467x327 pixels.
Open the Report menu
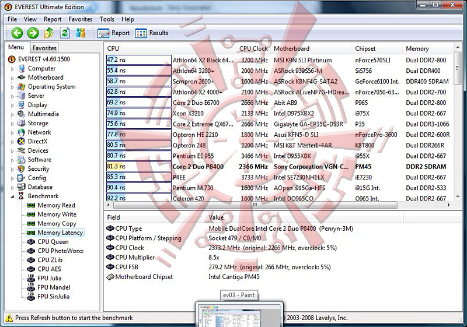pyautogui.click(x=53, y=19)
